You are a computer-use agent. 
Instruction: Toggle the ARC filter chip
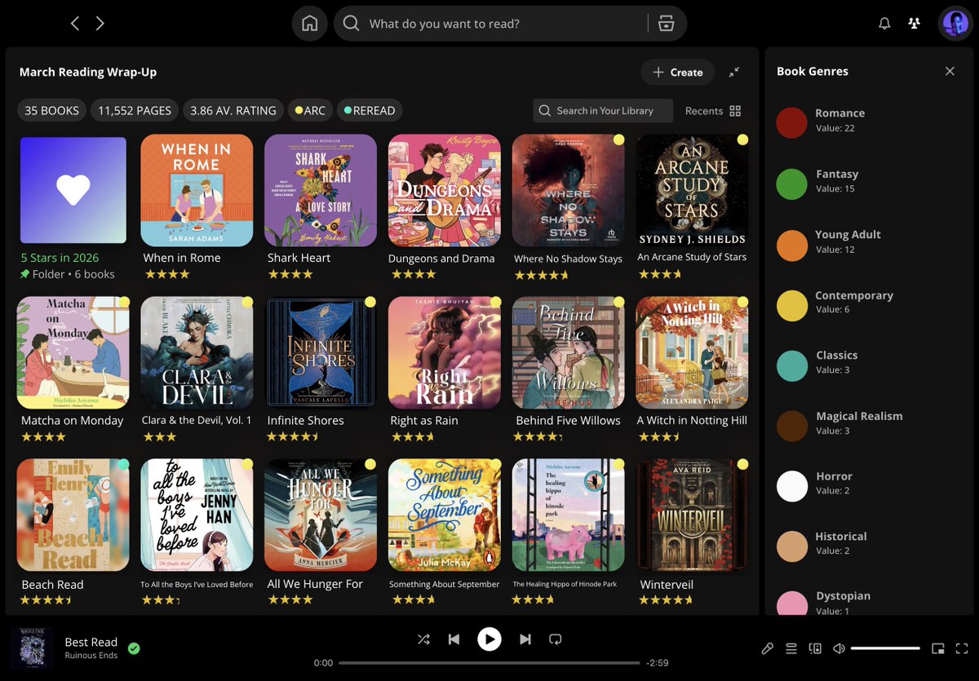pyautogui.click(x=310, y=110)
